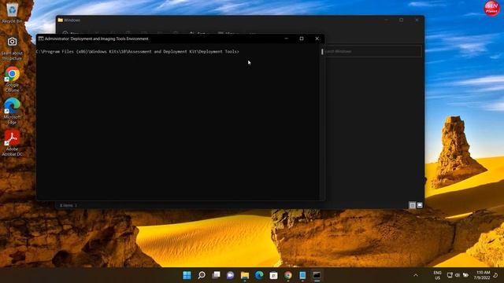This screenshot has width=504, height=283.
Task: Launch Microsoft Edge from the taskbar
Action: [259, 275]
